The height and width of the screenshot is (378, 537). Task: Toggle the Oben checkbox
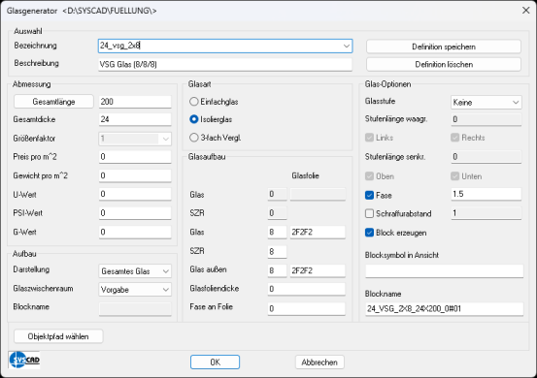pos(369,176)
